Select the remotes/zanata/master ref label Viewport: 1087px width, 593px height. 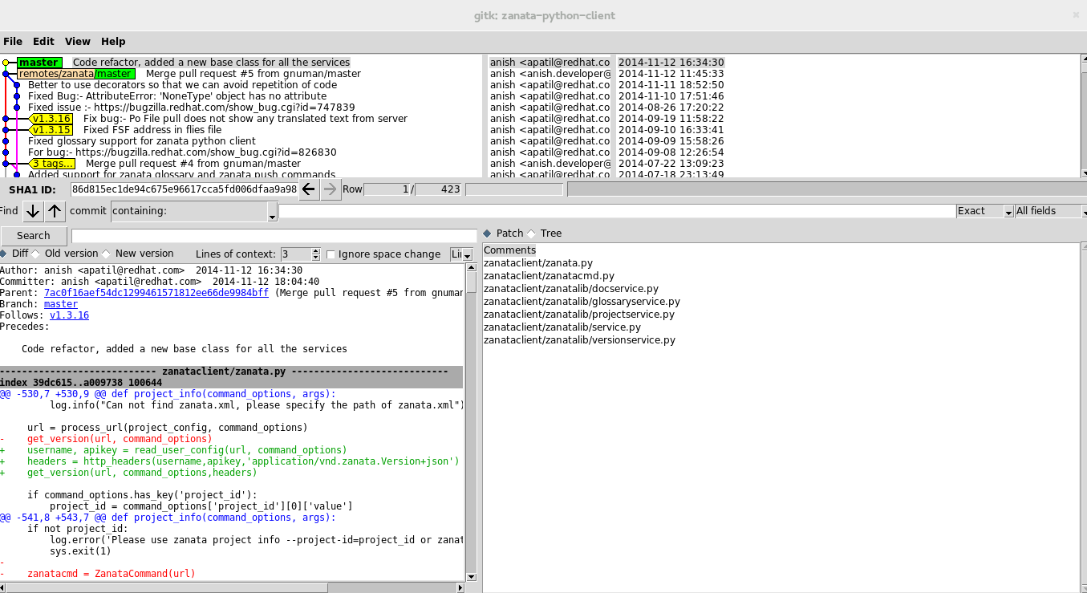[x=75, y=74]
